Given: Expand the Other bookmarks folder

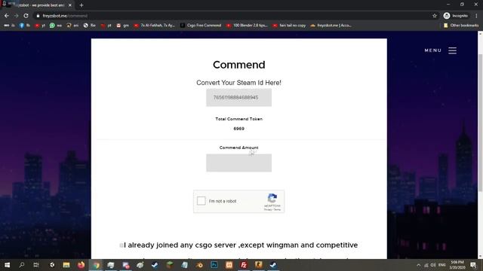Looking at the screenshot, I should [461, 26].
